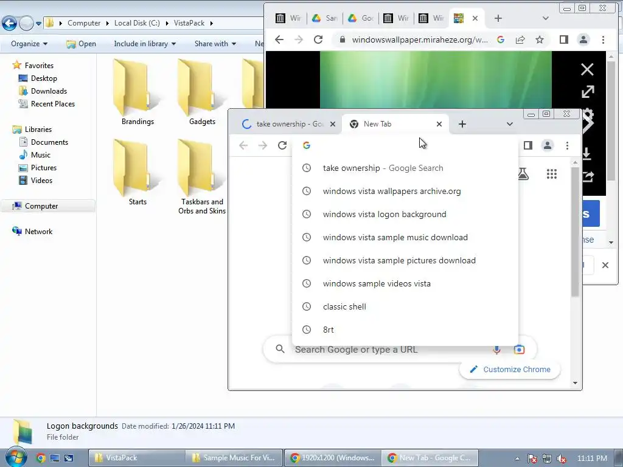Screen dimensions: 623x467
Task: Switch to 1920x1200 Chrome taskbar button
Action: [x=332, y=458]
